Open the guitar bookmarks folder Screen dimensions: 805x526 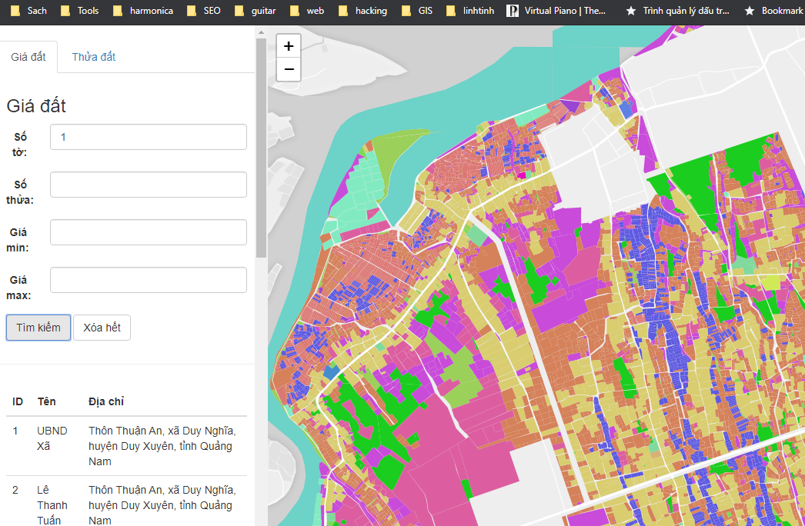tap(256, 11)
